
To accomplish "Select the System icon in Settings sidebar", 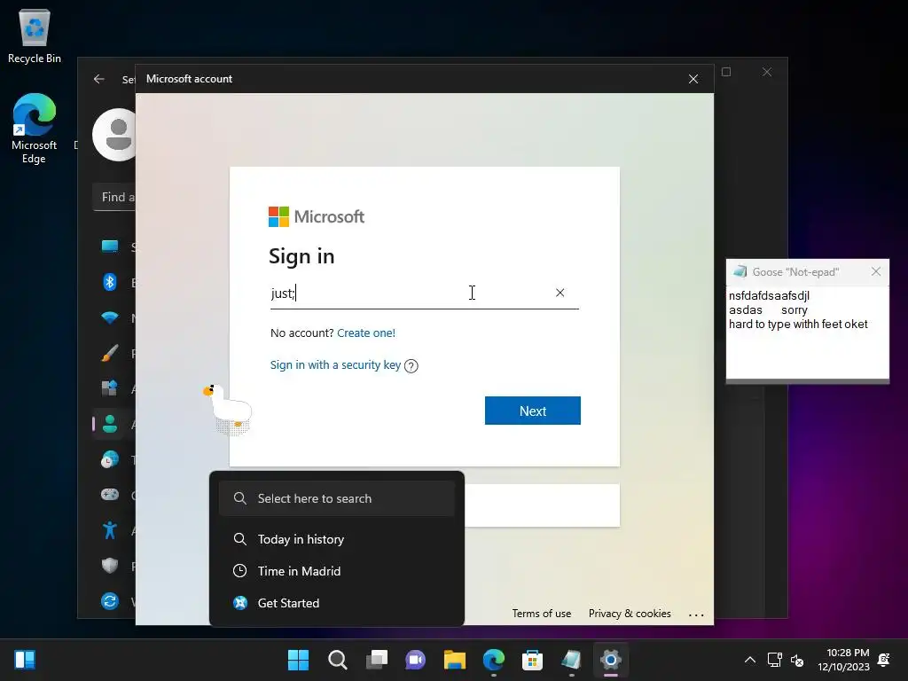I will point(109,247).
